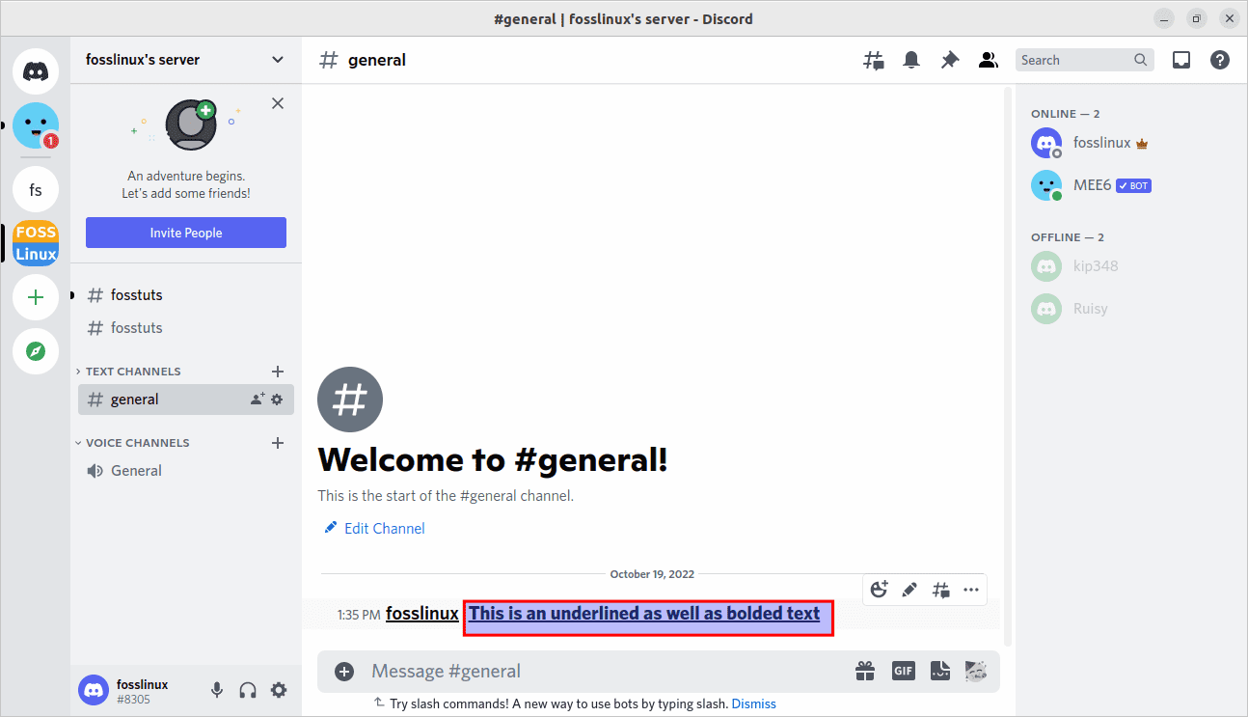
Task: Click the search magnifier icon
Action: (1141, 60)
